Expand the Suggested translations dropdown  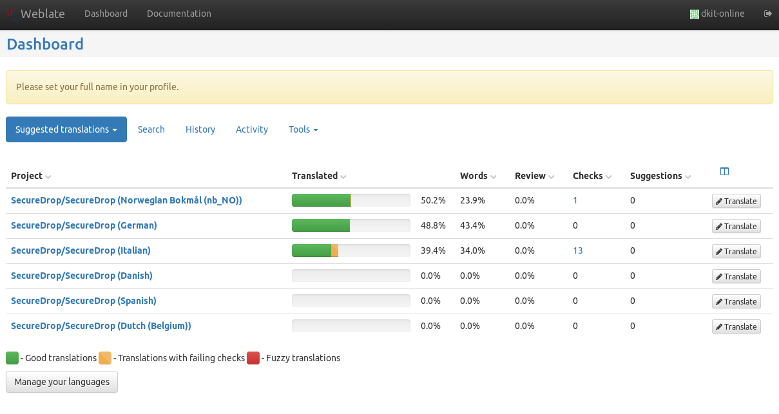(66, 129)
